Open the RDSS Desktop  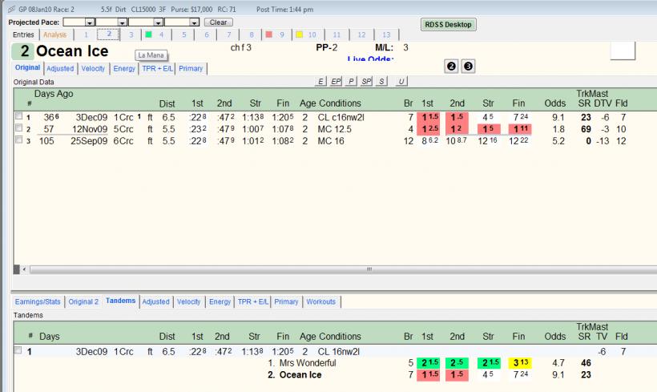(x=448, y=24)
